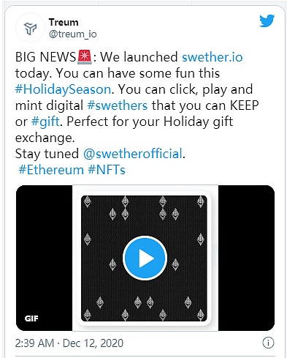Open the 2:39 AM · Dec 12, 2020 timestamp
The image size is (287, 358).
[x=69, y=343]
